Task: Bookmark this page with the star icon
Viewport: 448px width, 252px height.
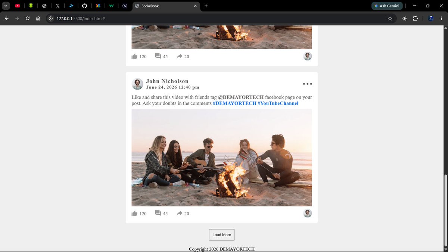Action: (390, 18)
